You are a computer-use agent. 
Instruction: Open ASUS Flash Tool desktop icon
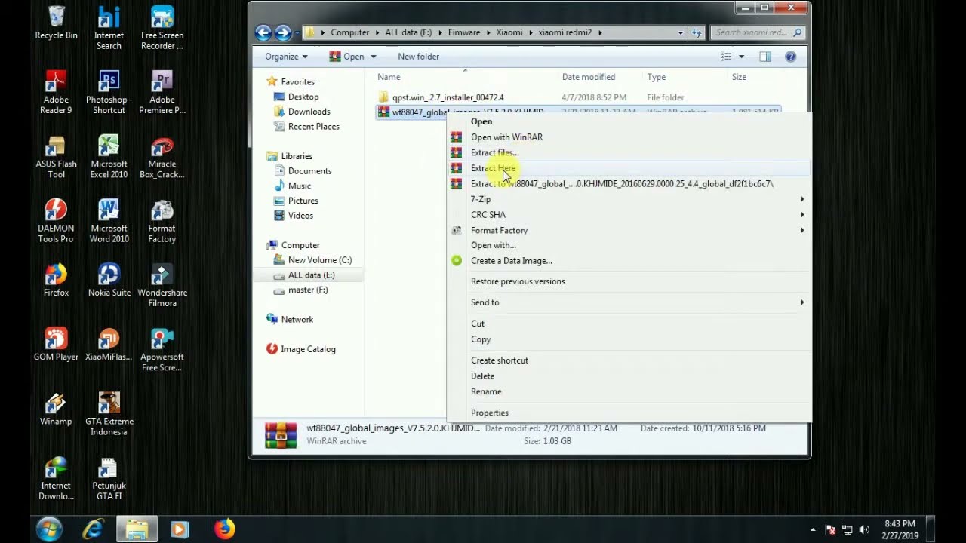(x=56, y=157)
